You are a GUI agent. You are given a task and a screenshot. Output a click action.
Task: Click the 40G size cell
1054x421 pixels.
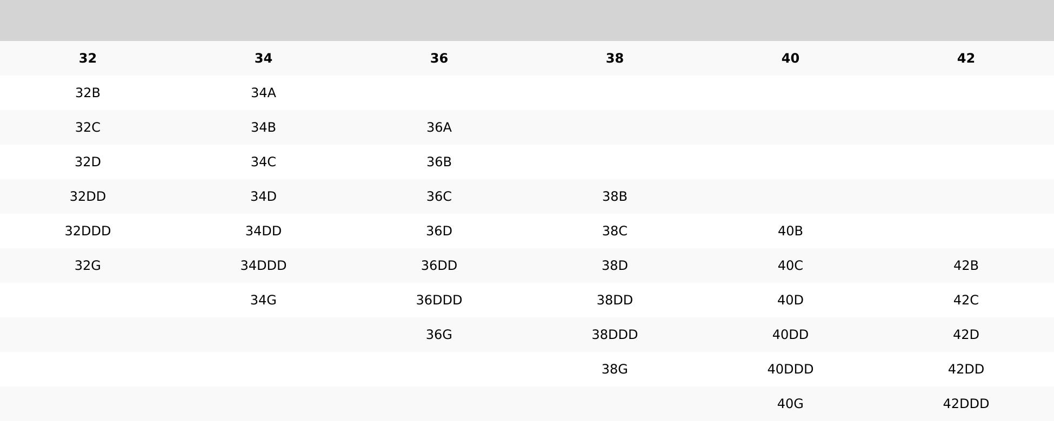(x=790, y=404)
